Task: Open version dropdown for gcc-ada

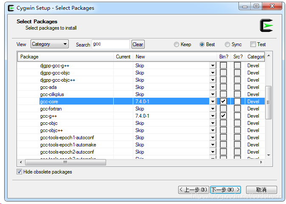Action: (x=213, y=87)
